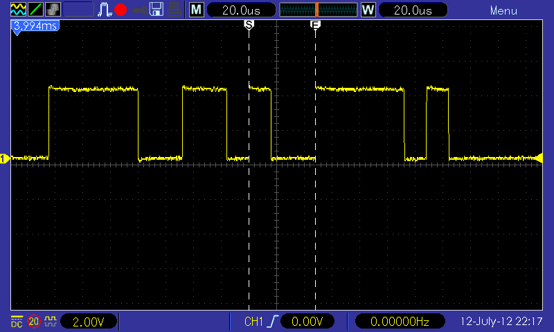This screenshot has height=332, width=554.
Task: Select the main 20.0us timebase value
Action: (x=241, y=10)
